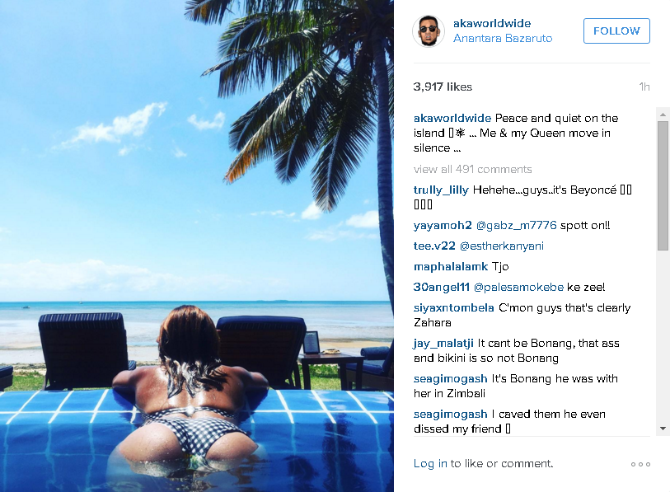
Task: Open the @palesamokebe mention
Action: click(x=518, y=287)
